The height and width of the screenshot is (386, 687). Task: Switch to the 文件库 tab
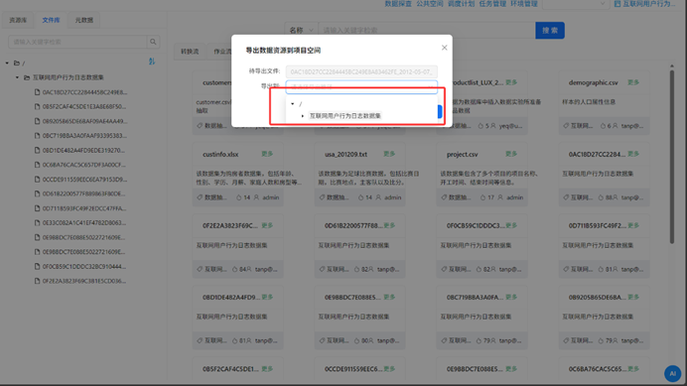coord(51,20)
